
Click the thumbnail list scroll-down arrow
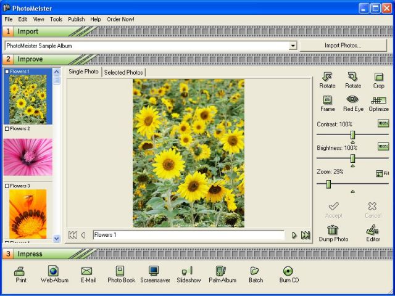pos(57,239)
